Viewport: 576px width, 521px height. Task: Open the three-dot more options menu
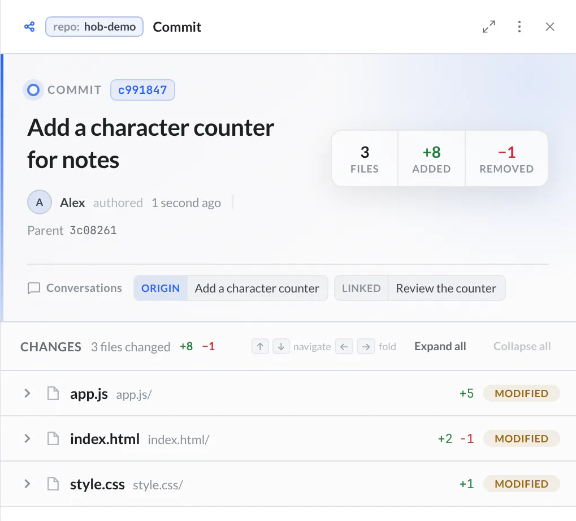[519, 27]
